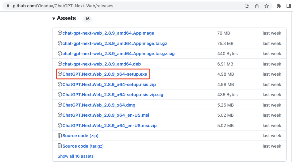Image resolution: width=293 pixels, height=162 pixels.
Task: Click last week in Source code (zip) row
Action: (272, 136)
